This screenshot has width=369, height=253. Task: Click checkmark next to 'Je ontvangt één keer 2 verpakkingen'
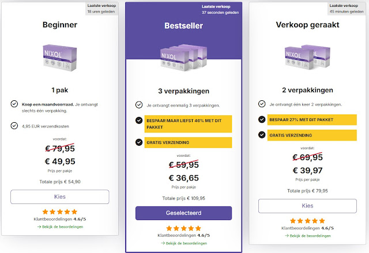tap(263, 104)
